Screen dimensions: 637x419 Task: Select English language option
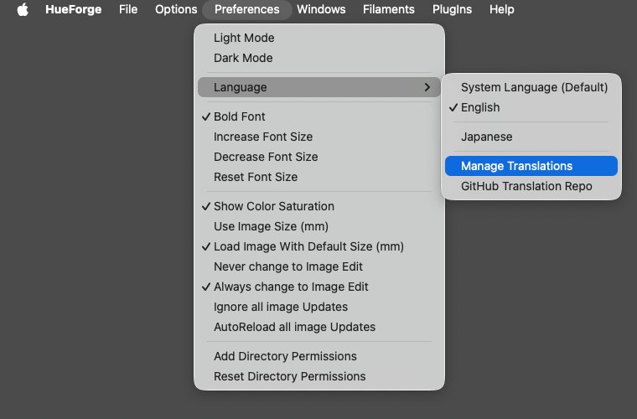click(x=531, y=107)
